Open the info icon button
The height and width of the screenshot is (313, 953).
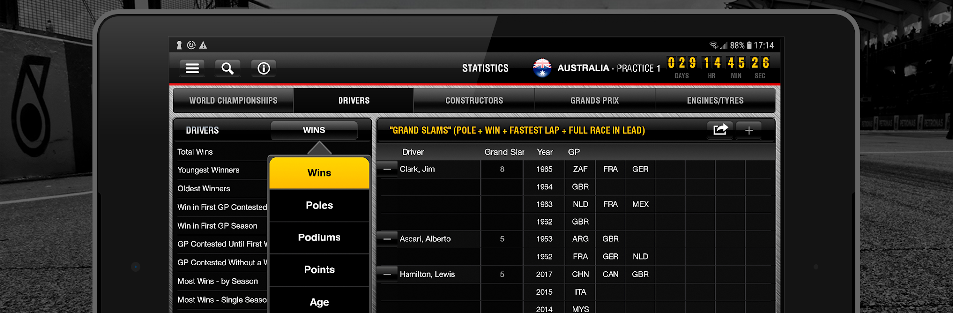tap(263, 68)
